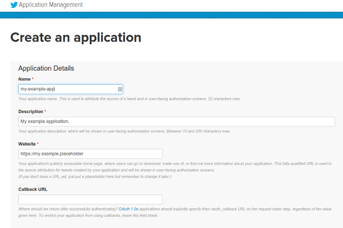Focus the Name field containing my-example-app
343x228 pixels.
coord(70,89)
